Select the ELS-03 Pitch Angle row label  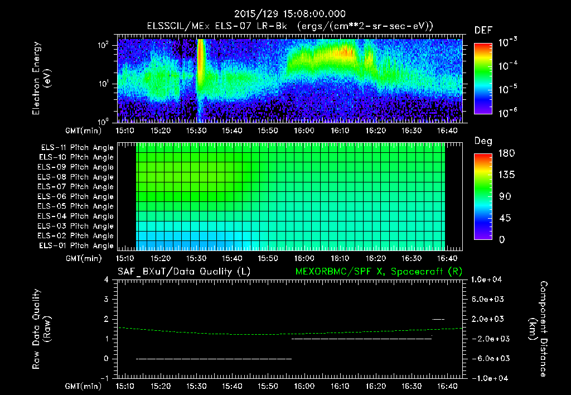pyautogui.click(x=76, y=226)
